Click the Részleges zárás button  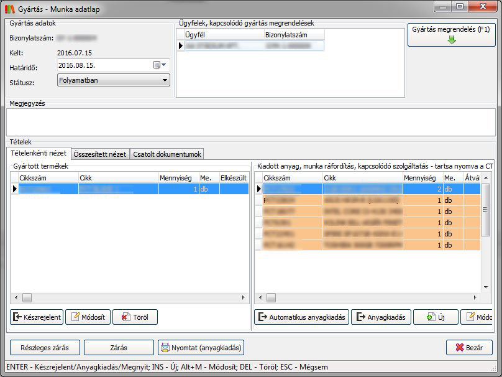click(x=44, y=348)
